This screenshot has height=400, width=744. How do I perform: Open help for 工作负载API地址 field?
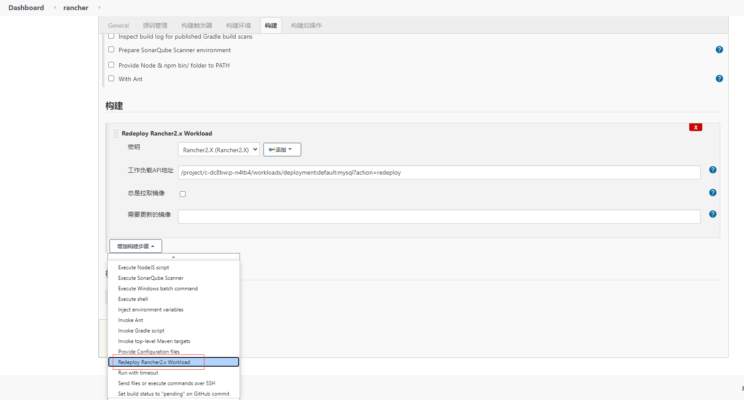[713, 170]
